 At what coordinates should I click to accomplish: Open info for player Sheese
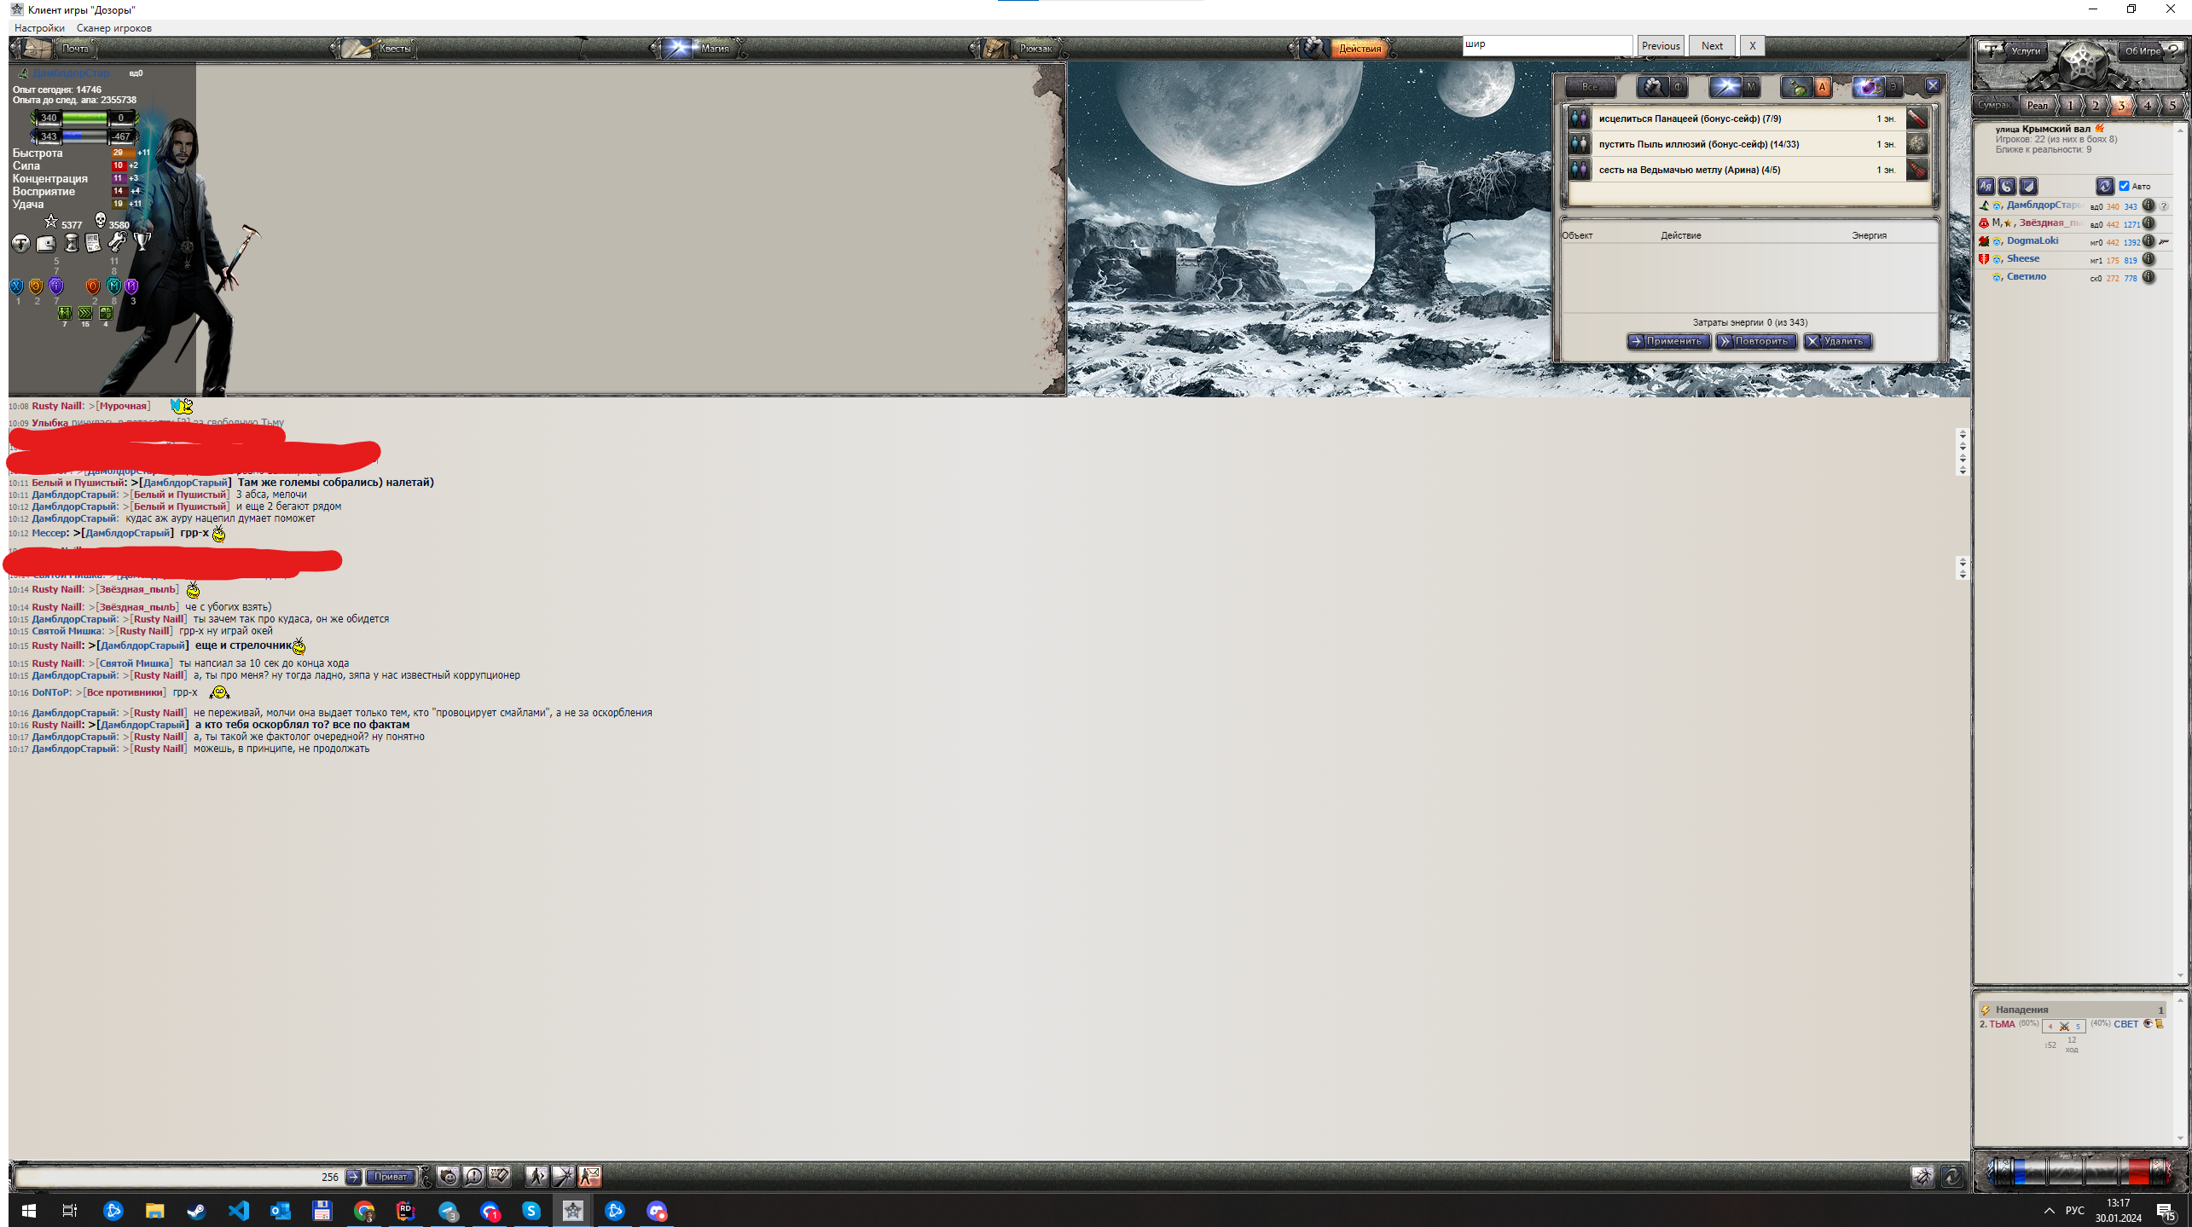click(x=2149, y=259)
